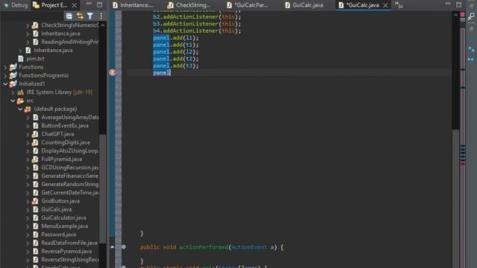Select GetCurrentDateTime.java file
Viewport: 477px width, 268px height.
pos(70,193)
